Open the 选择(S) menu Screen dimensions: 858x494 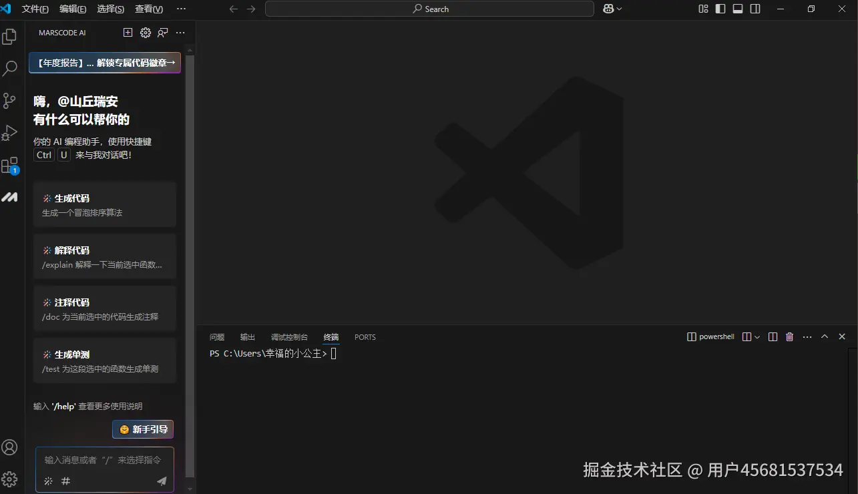pos(111,9)
